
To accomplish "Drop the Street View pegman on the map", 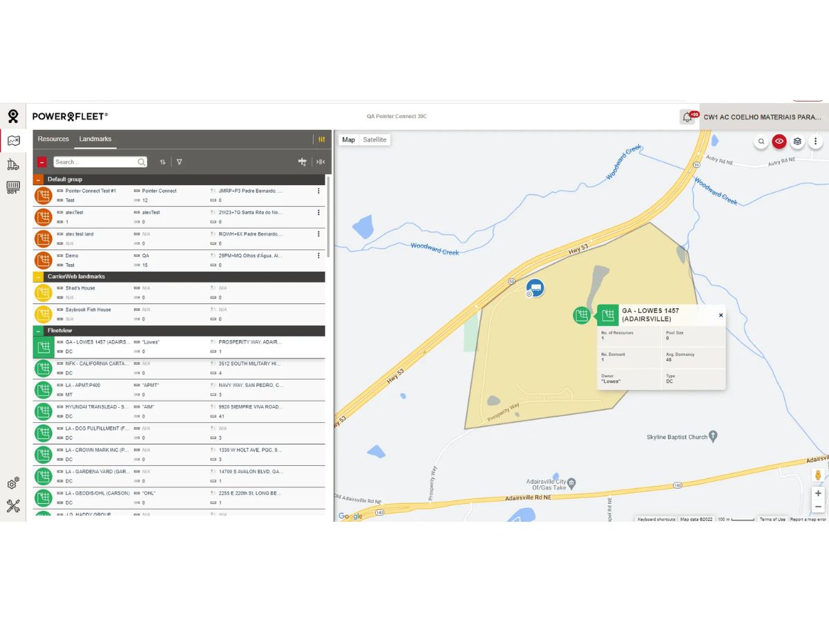I will pyautogui.click(x=818, y=475).
